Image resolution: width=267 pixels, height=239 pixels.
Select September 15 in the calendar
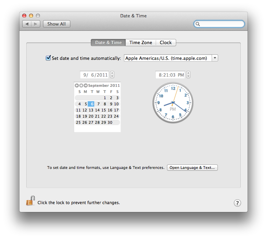pyautogui.click(x=103, y=110)
